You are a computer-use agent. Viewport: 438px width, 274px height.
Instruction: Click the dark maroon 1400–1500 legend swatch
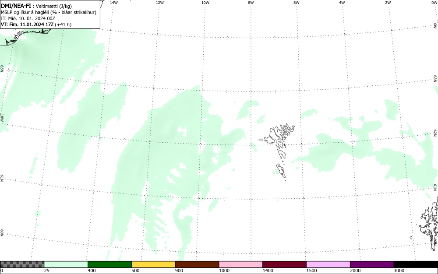point(284,264)
